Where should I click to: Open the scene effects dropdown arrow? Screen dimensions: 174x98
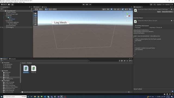(x=120, y=9)
